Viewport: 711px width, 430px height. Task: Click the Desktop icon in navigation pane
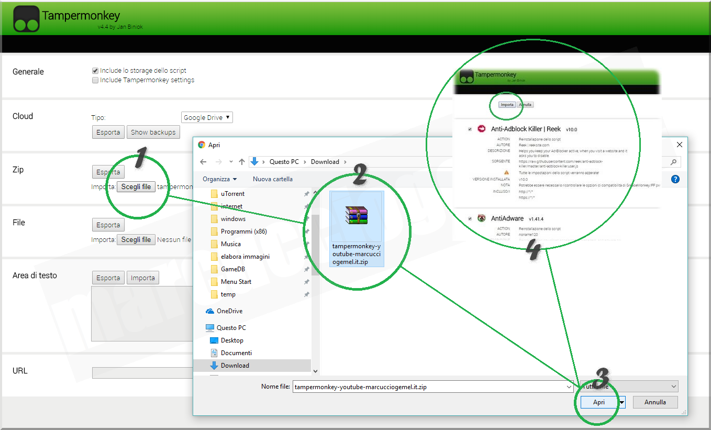click(214, 340)
